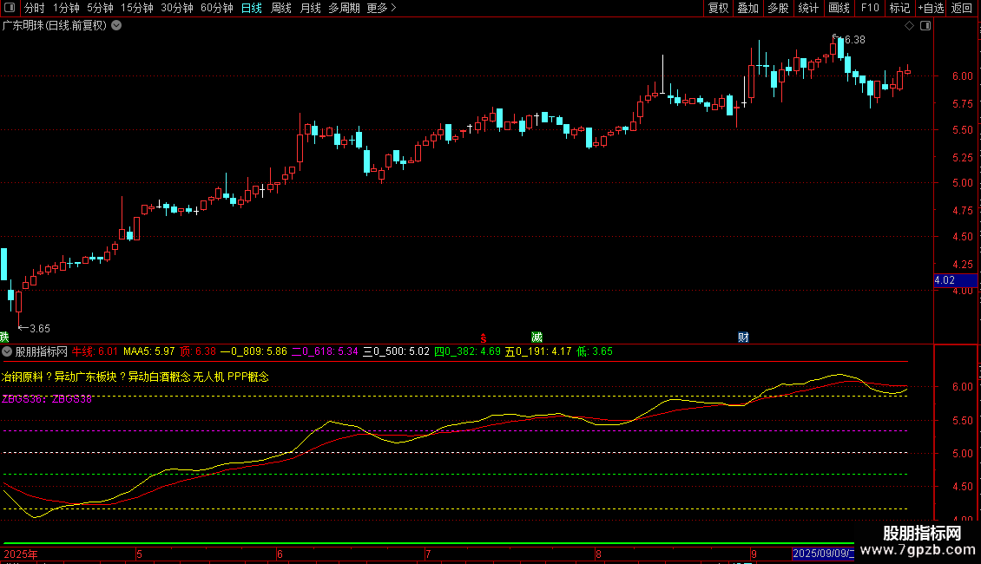Click the 2025/09/09 date label
Image resolution: width=981 pixels, height=564 pixels.
(823, 554)
